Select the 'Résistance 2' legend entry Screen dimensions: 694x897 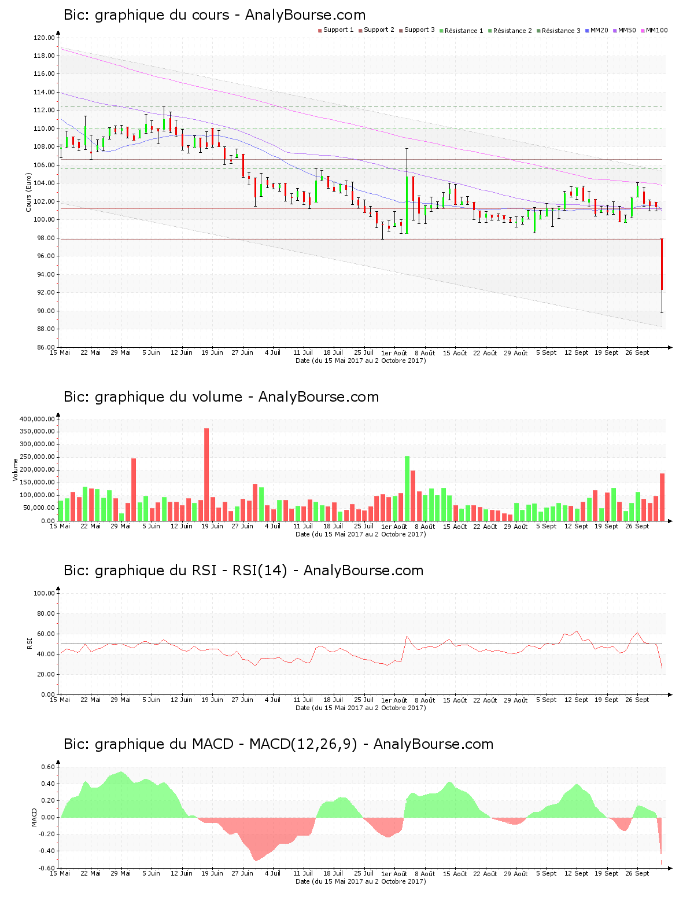click(510, 31)
